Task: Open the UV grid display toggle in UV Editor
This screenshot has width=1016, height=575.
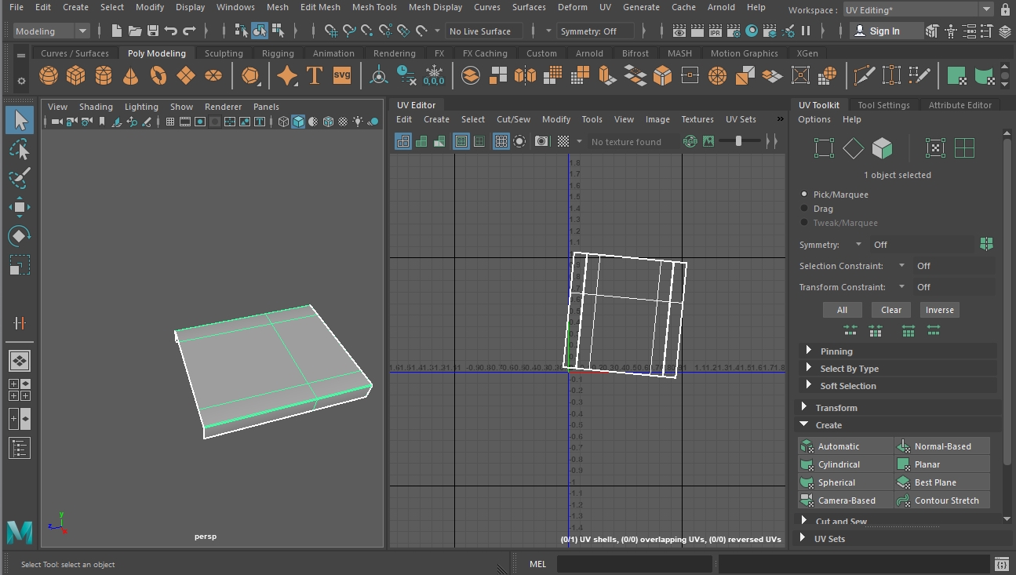Action: (501, 141)
